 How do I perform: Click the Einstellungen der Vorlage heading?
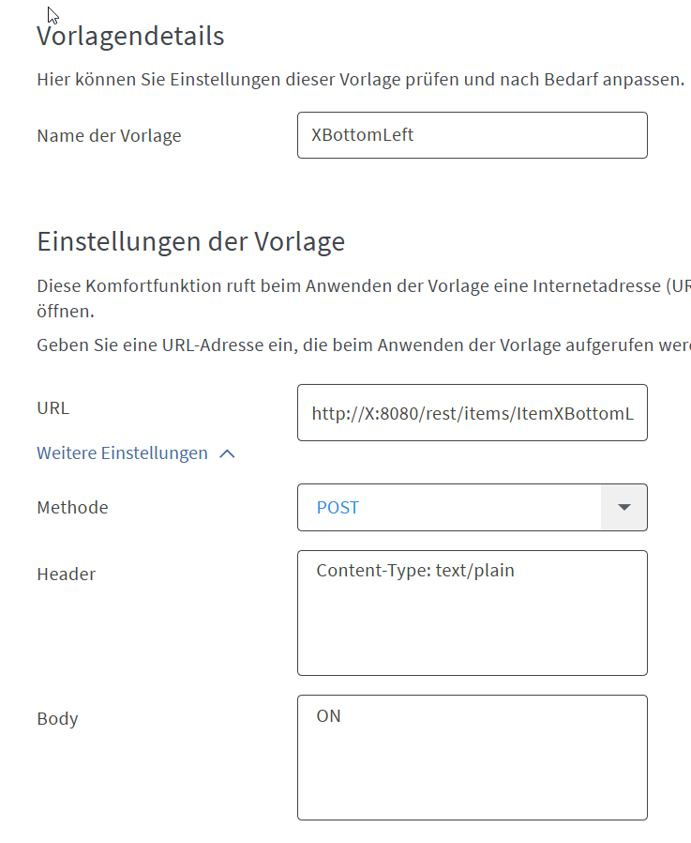[190, 241]
